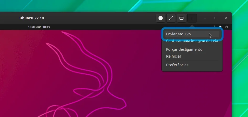Screen dimensions: 248x117
Task: Close the three-dot menu button
Action: pos(192,18)
